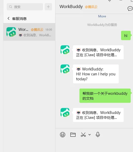Start voice input with microphone icon

click(x=98, y=135)
